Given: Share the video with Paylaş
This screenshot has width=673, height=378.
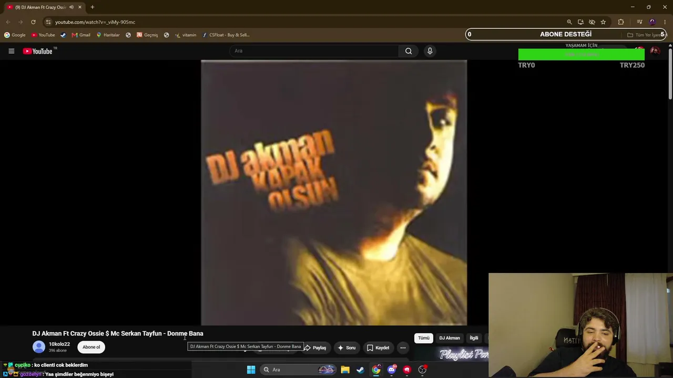Looking at the screenshot, I should [x=314, y=348].
